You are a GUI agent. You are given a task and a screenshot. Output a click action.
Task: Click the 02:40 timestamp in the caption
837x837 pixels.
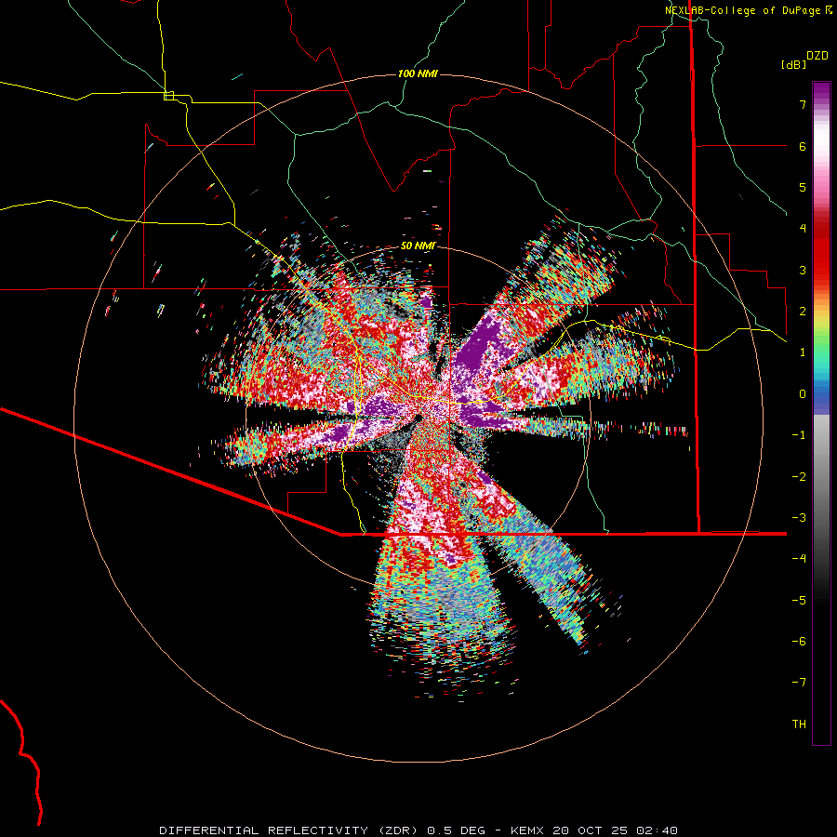(x=657, y=830)
